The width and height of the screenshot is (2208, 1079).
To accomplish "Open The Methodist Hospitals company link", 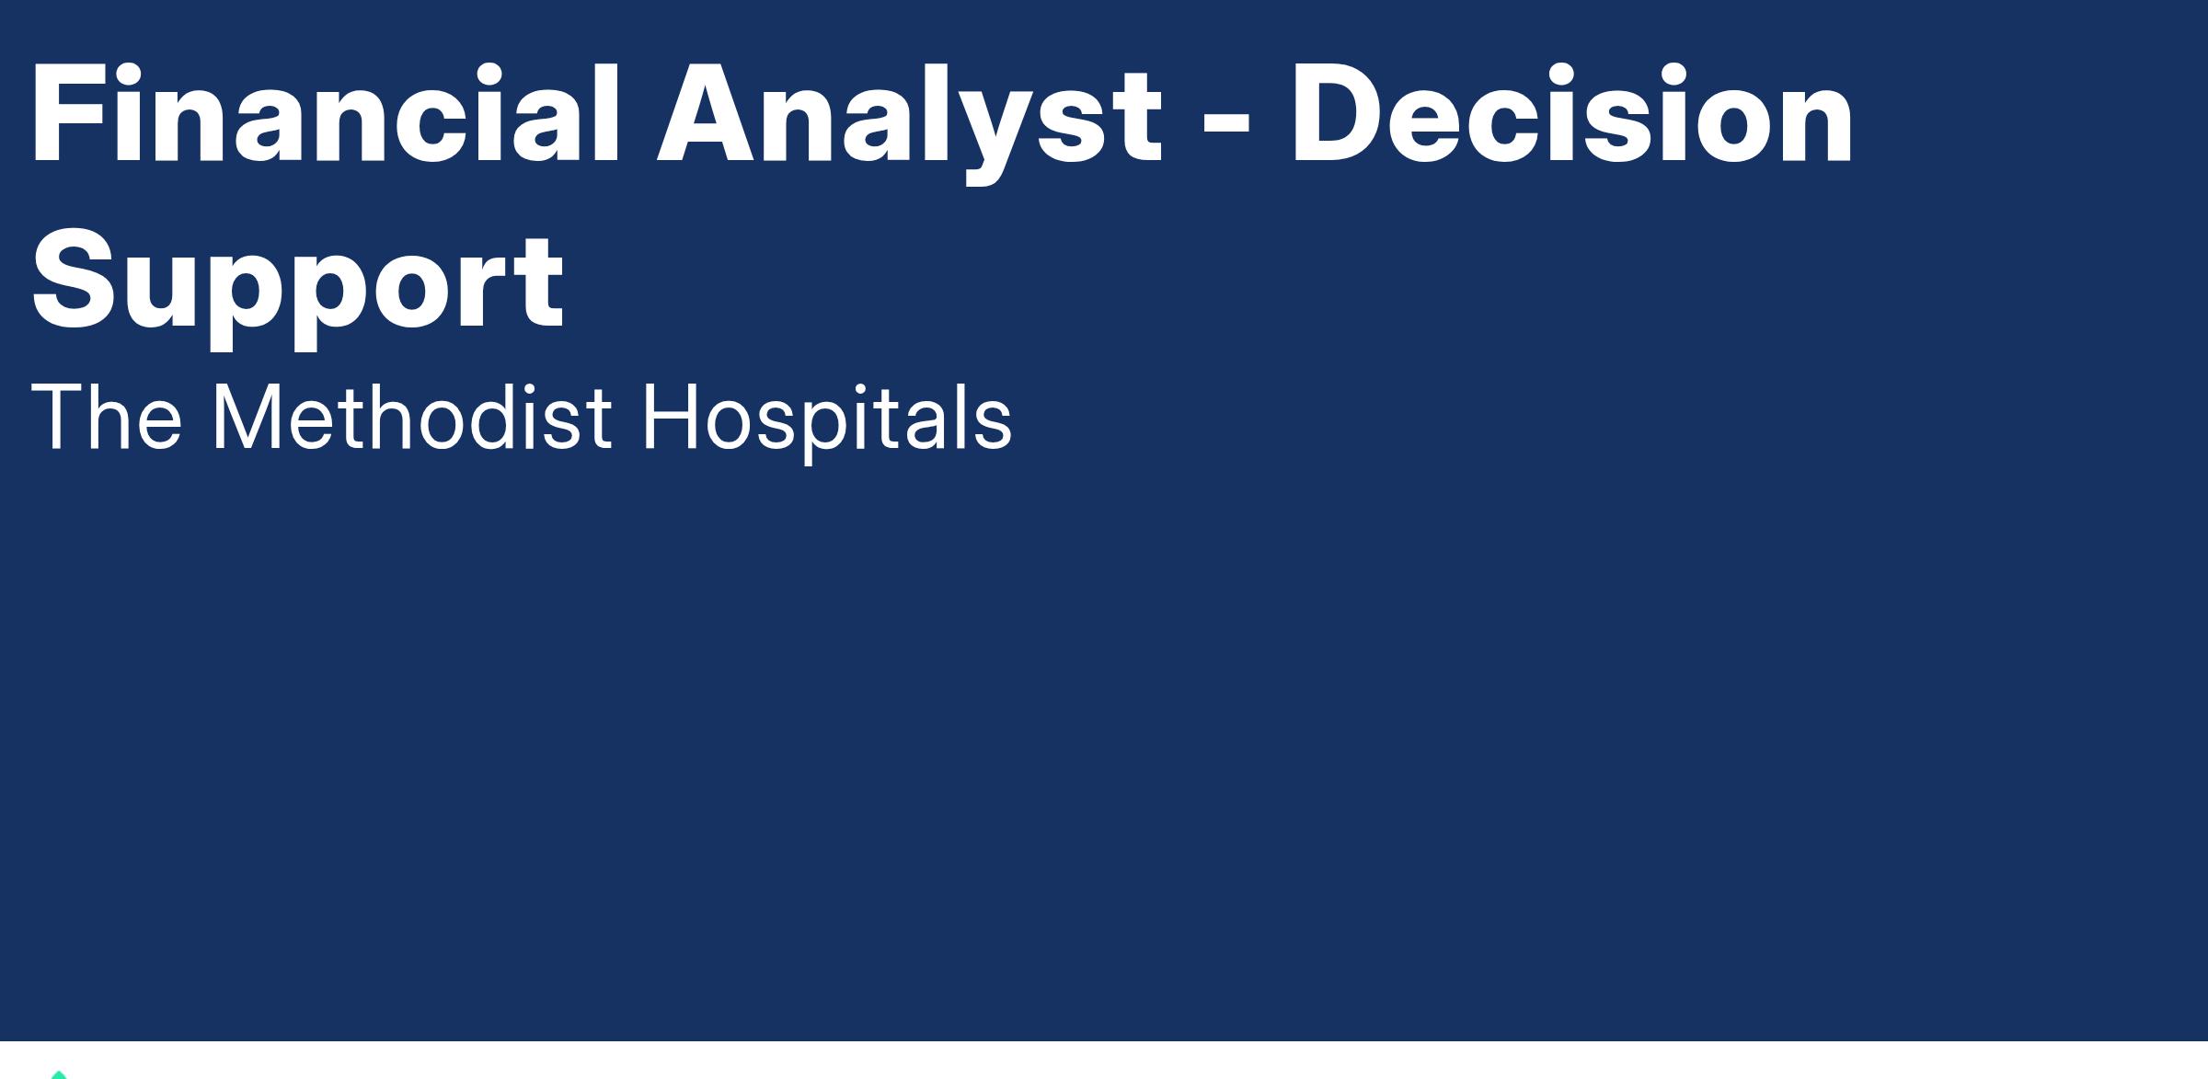I will pyautogui.click(x=522, y=419).
